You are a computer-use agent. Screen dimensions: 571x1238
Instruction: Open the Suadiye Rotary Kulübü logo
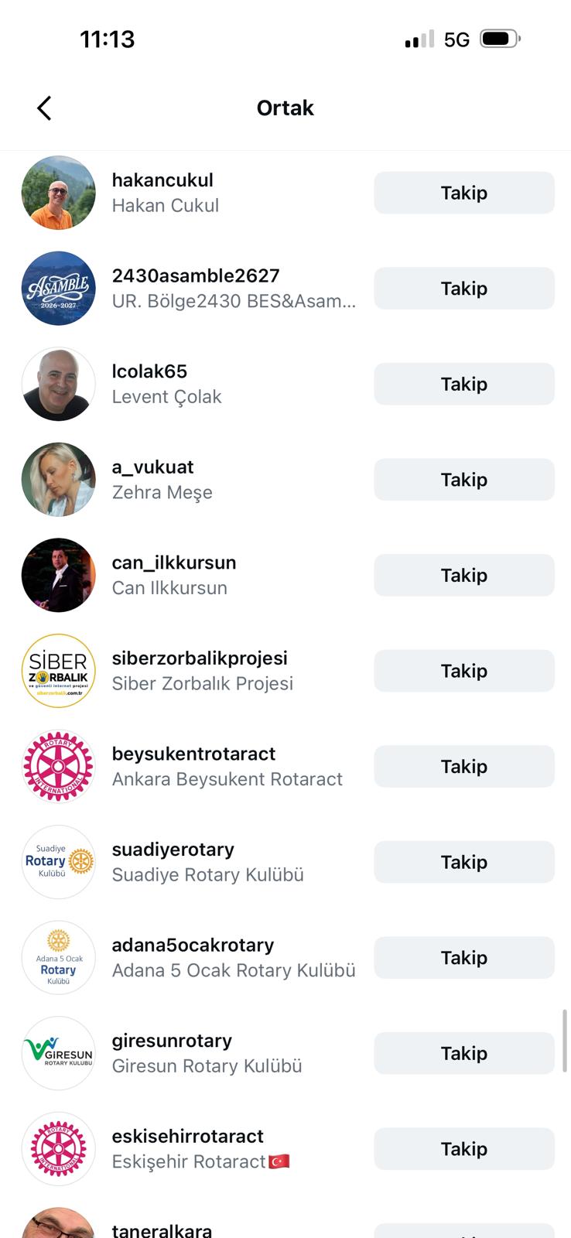59,862
